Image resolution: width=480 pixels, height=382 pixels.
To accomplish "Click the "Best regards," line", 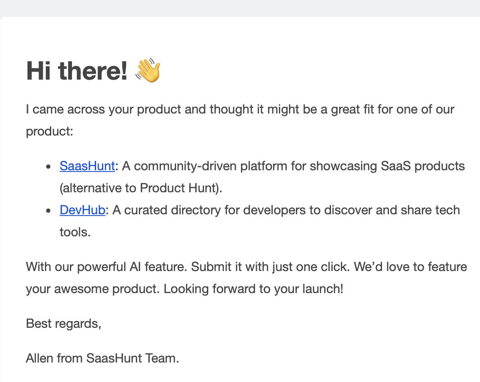I will [x=63, y=324].
